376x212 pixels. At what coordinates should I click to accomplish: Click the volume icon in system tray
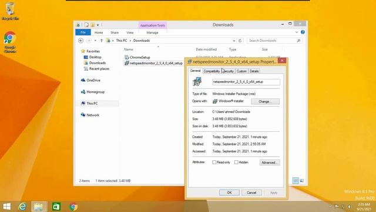click(350, 207)
